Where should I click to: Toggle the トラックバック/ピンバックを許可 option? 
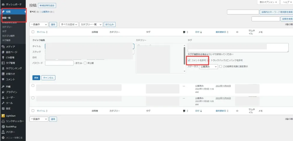208,60
